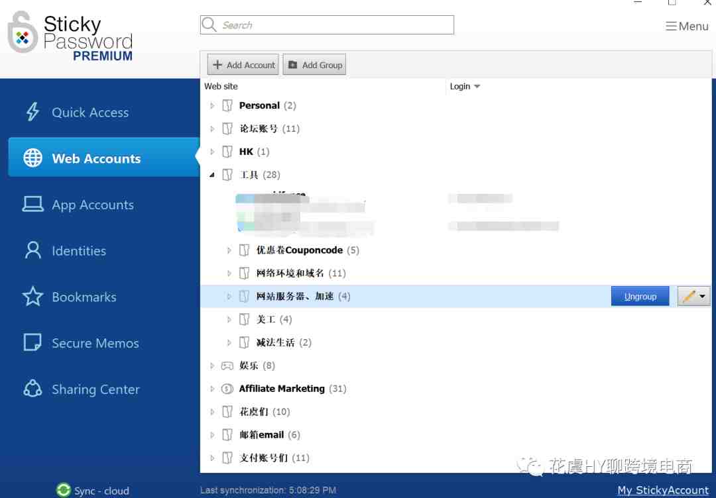Image resolution: width=716 pixels, height=498 pixels.
Task: Select the Personal (2) row
Action: click(x=455, y=105)
